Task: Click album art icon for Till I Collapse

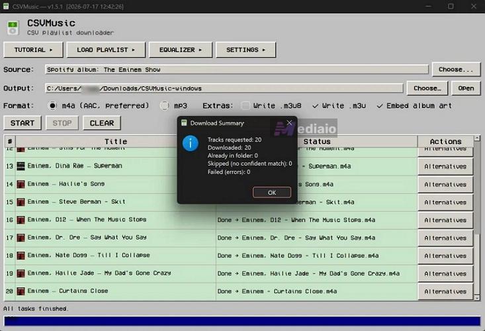Action: (x=21, y=256)
